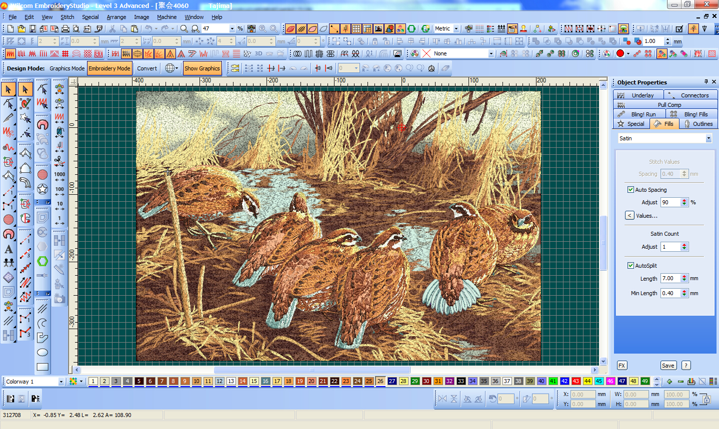Increase the Satin Count Adjust spinner
Screen dimensions: 719x429
pyautogui.click(x=684, y=245)
